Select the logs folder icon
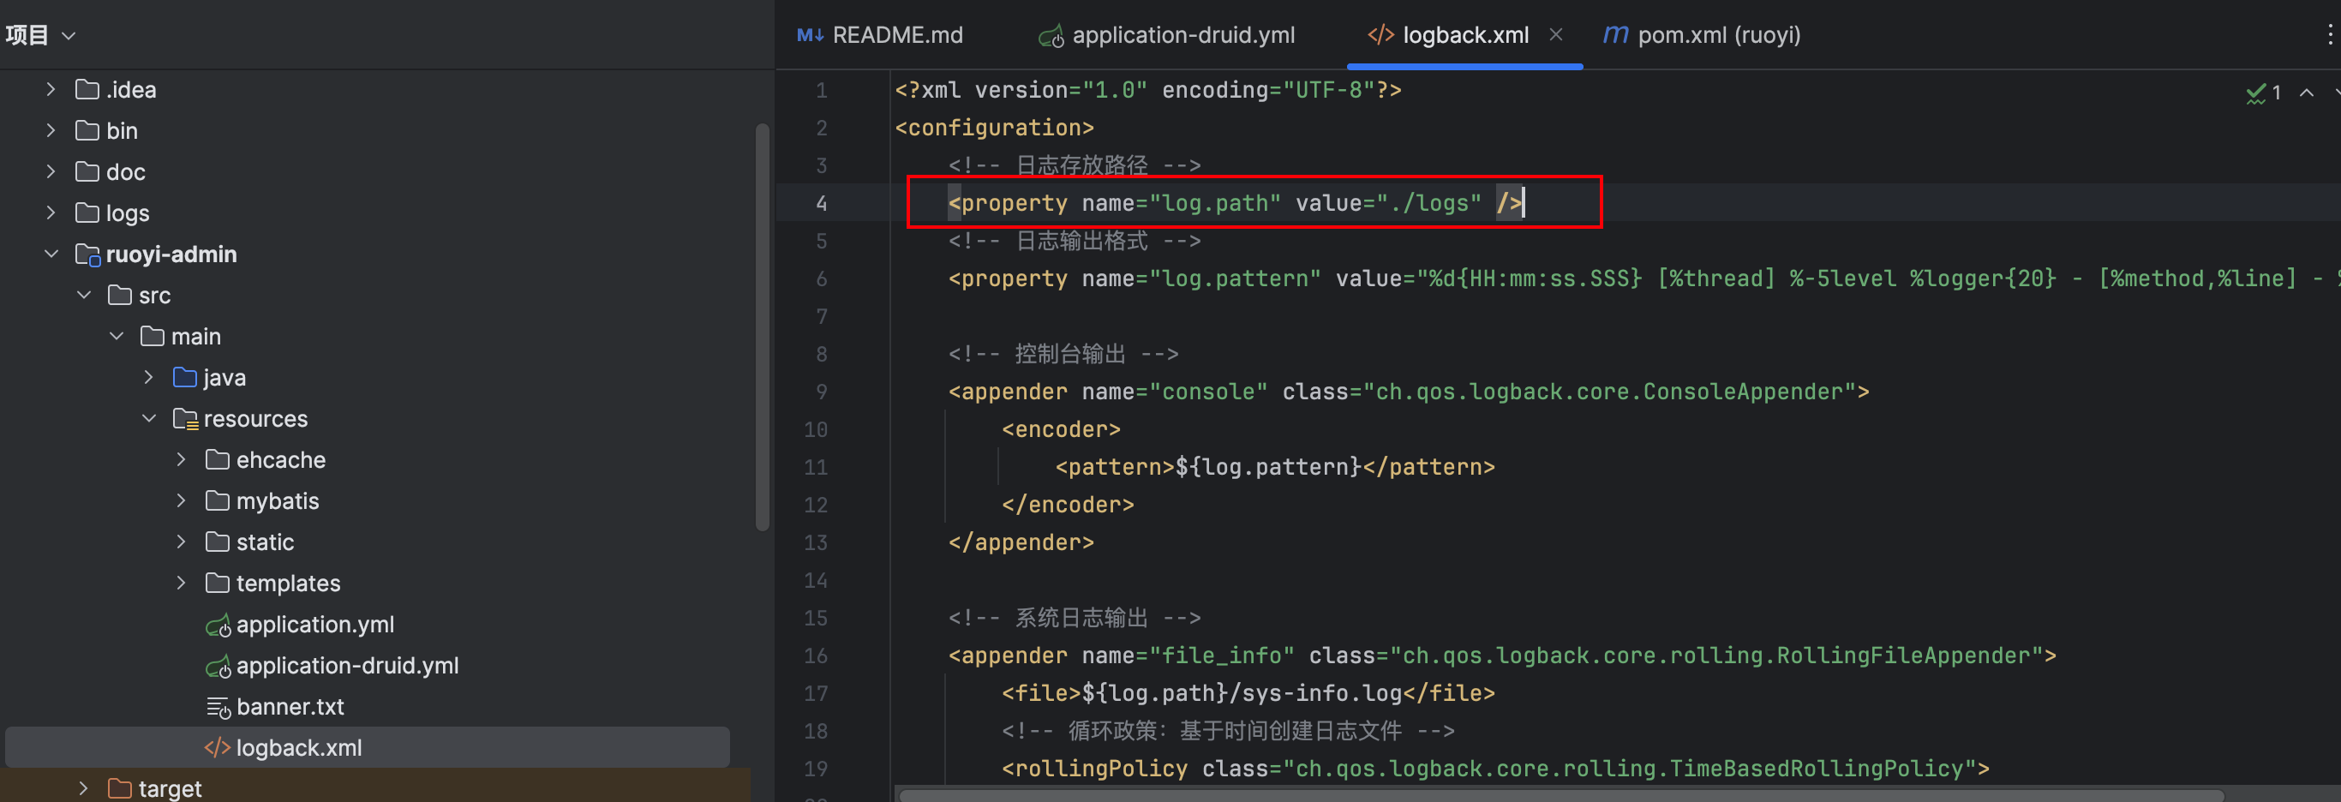 [x=87, y=212]
